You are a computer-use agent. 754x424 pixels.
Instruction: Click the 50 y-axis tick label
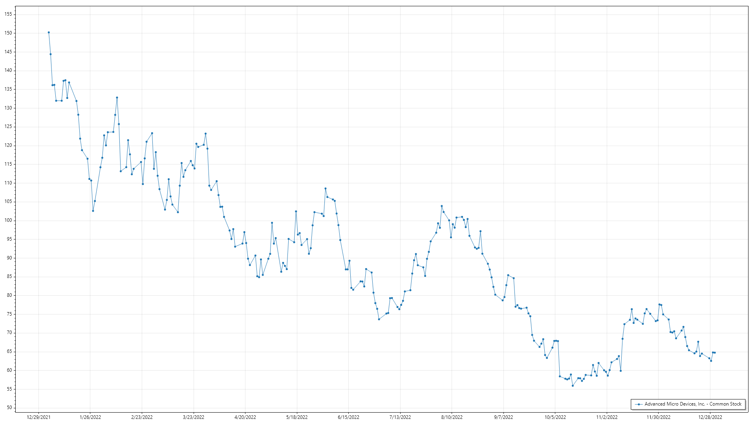[x=10, y=408]
